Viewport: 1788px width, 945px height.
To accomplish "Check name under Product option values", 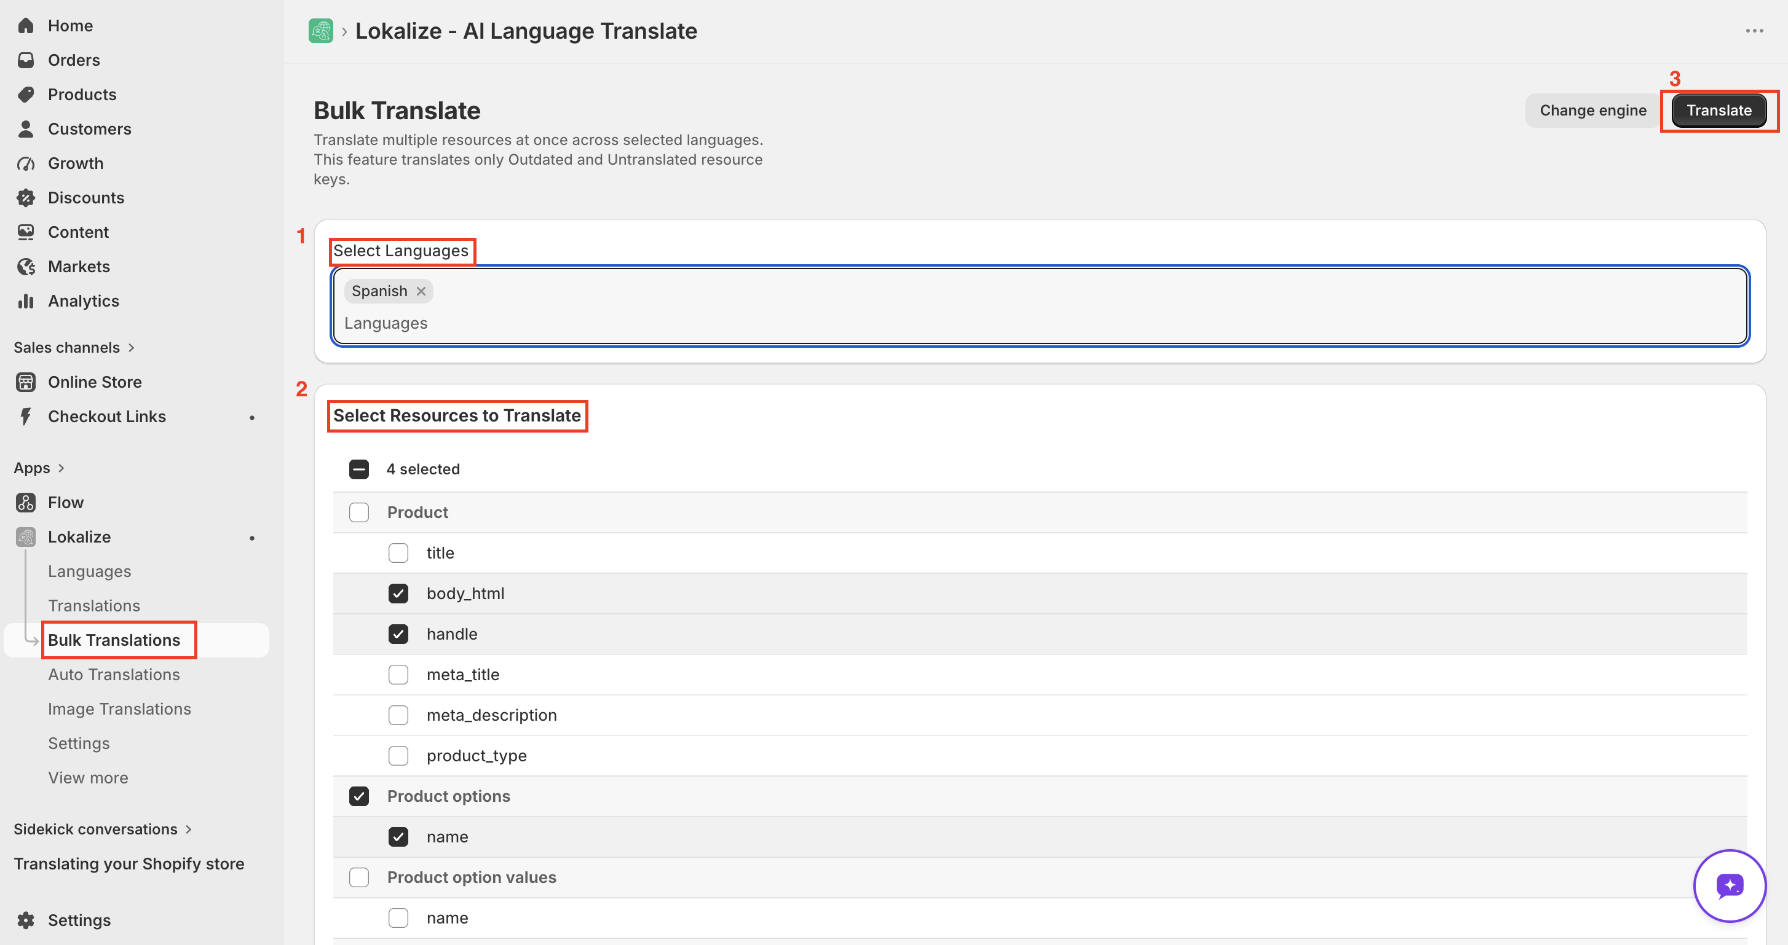I will point(398,918).
